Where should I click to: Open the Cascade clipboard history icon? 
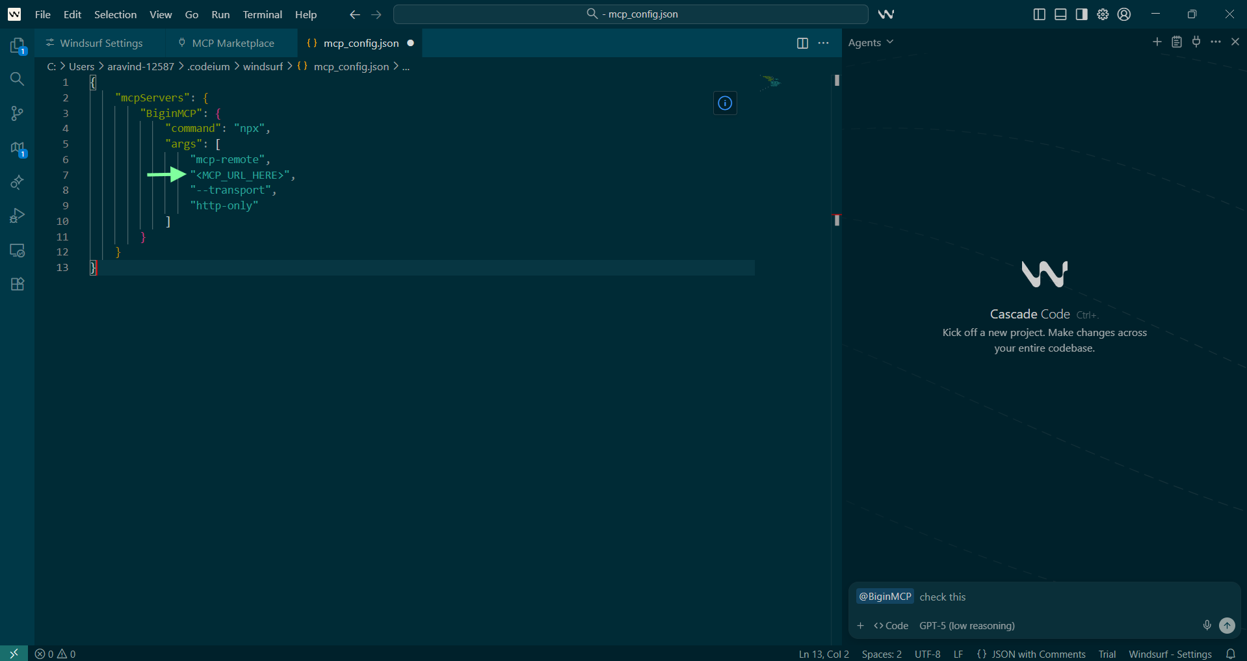pos(1177,42)
